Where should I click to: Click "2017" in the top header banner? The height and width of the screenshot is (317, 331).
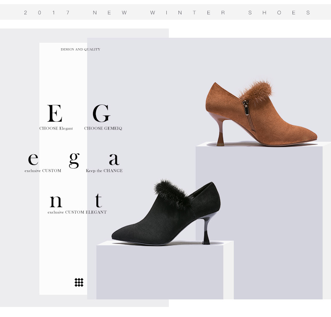pyautogui.click(x=47, y=13)
